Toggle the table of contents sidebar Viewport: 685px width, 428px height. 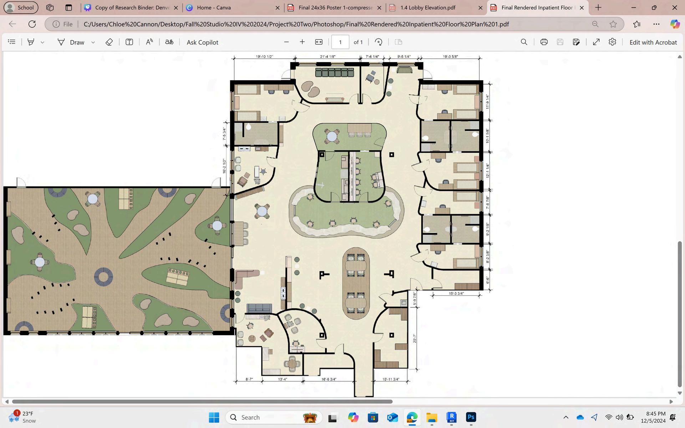pyautogui.click(x=12, y=42)
